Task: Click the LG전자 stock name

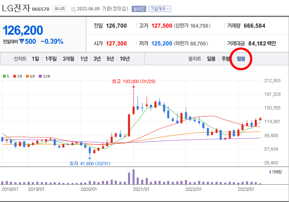Action: click(16, 8)
